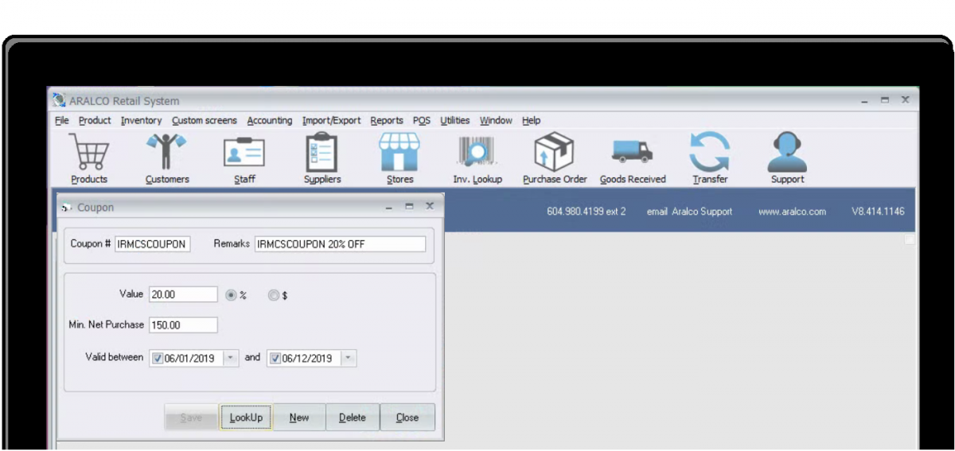Click the New coupon button
955x451 pixels.
299,418
